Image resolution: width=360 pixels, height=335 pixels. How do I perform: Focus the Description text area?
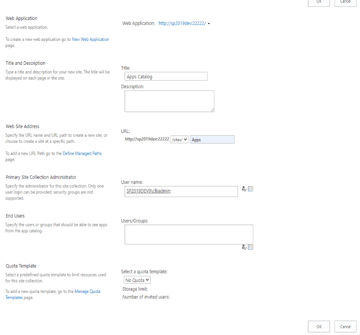pyautogui.click(x=169, y=101)
